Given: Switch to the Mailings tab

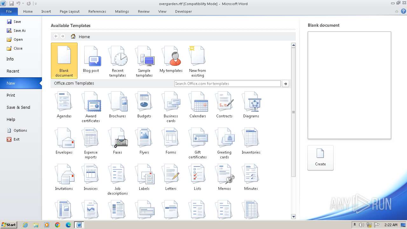Looking at the screenshot, I should coord(122,11).
